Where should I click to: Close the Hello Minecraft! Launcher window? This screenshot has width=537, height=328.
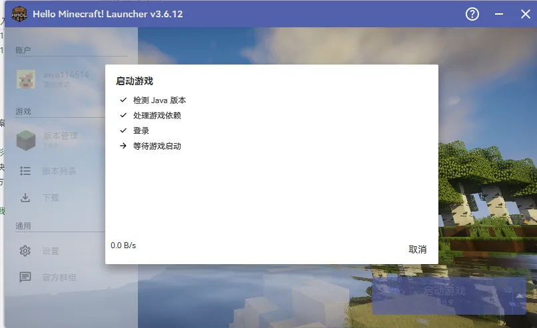tap(526, 14)
